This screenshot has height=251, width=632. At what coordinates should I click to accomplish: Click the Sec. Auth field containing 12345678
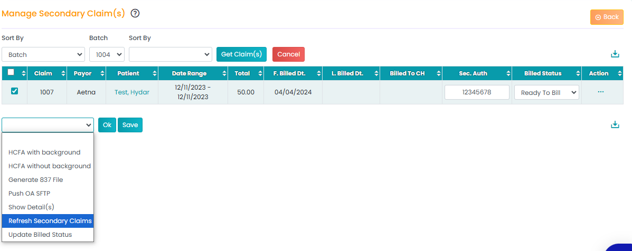click(477, 92)
